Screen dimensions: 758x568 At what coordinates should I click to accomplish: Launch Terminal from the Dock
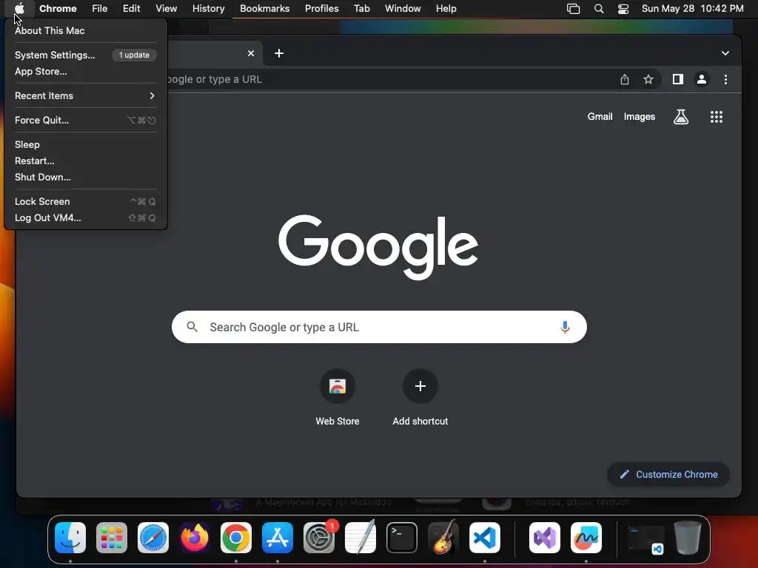402,538
